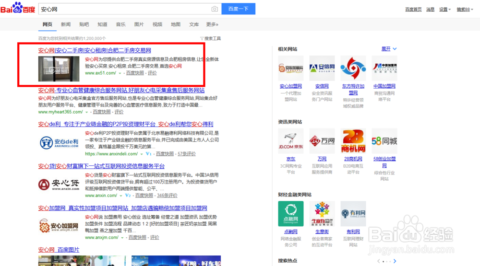The height and width of the screenshot is (266, 480).
Task: Expand the arrow beside www.anxindeli.com
Action: coord(142,154)
